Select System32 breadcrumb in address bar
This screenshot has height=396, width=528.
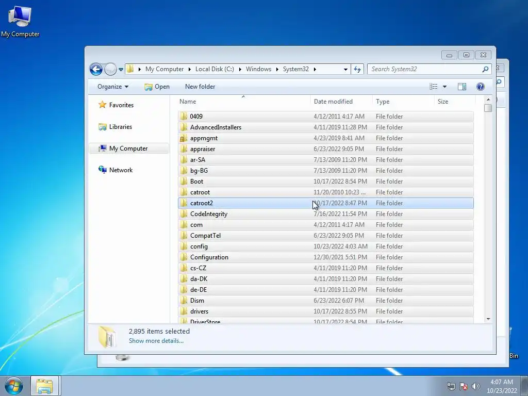[x=295, y=69]
